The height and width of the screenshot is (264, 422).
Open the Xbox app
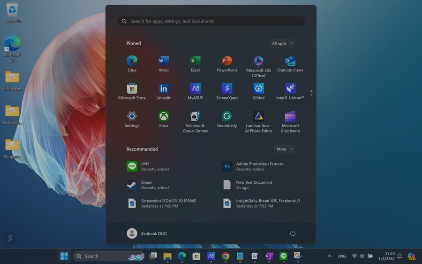(x=164, y=119)
